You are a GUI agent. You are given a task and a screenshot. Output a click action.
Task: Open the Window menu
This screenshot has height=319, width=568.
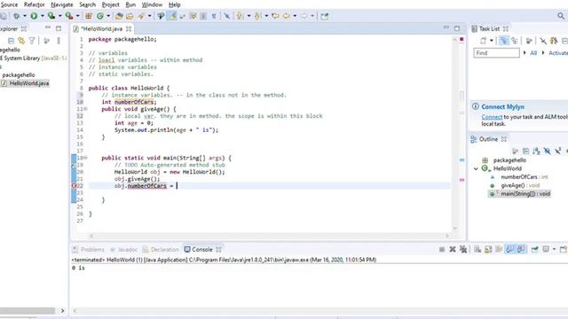pos(152,4)
